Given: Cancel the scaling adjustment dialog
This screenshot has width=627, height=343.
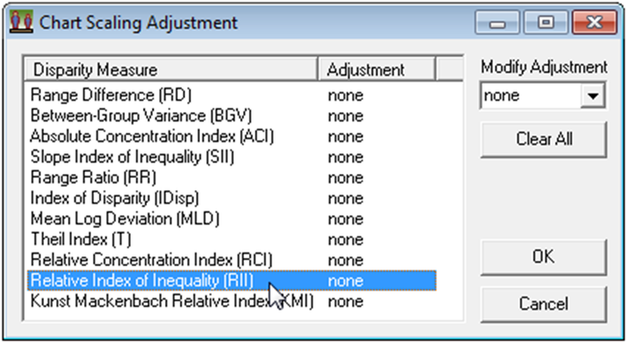Looking at the screenshot, I should point(543,304).
